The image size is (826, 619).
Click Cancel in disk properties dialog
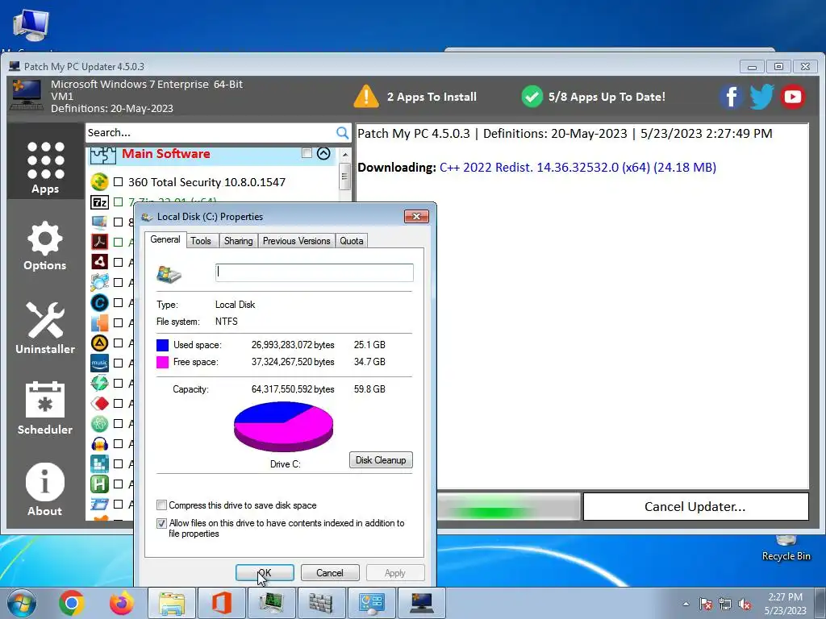click(x=330, y=573)
